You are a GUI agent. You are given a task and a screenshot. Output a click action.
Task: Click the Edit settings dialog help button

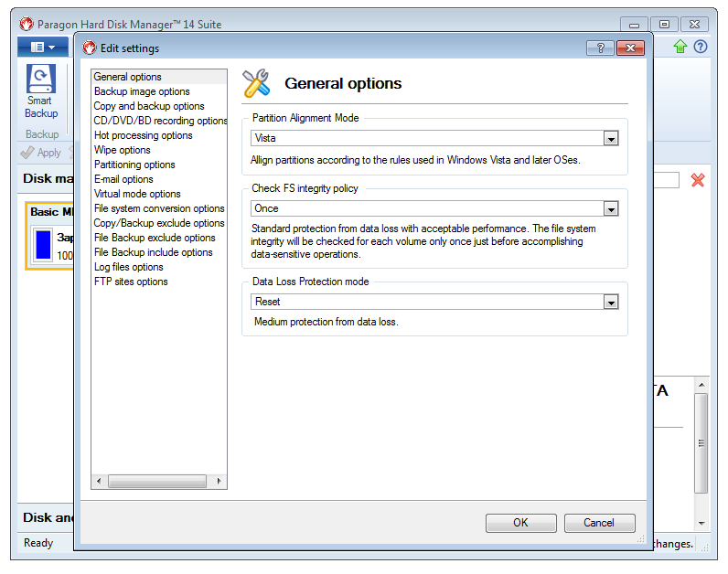tap(600, 48)
